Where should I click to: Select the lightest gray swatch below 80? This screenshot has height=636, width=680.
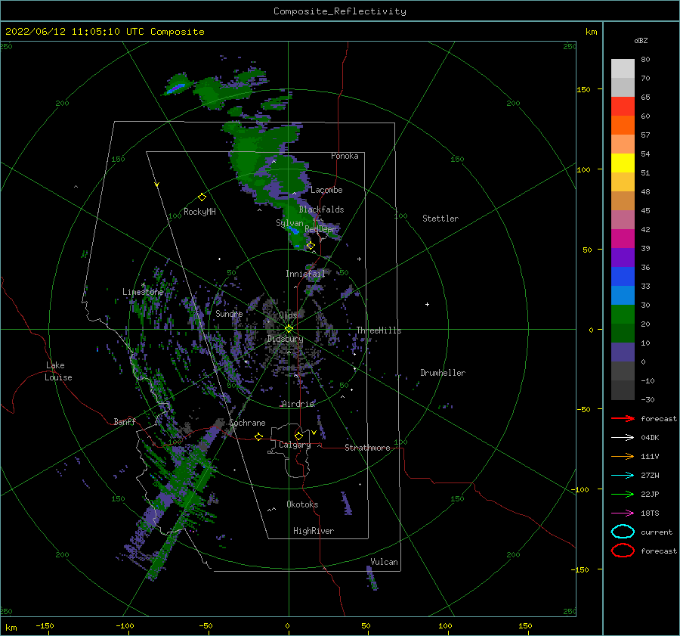623,69
